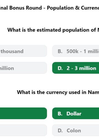The image size is (99, 138).
Task: Pick the green 'D. 2 - 3 million' answer
Action: point(76,68)
